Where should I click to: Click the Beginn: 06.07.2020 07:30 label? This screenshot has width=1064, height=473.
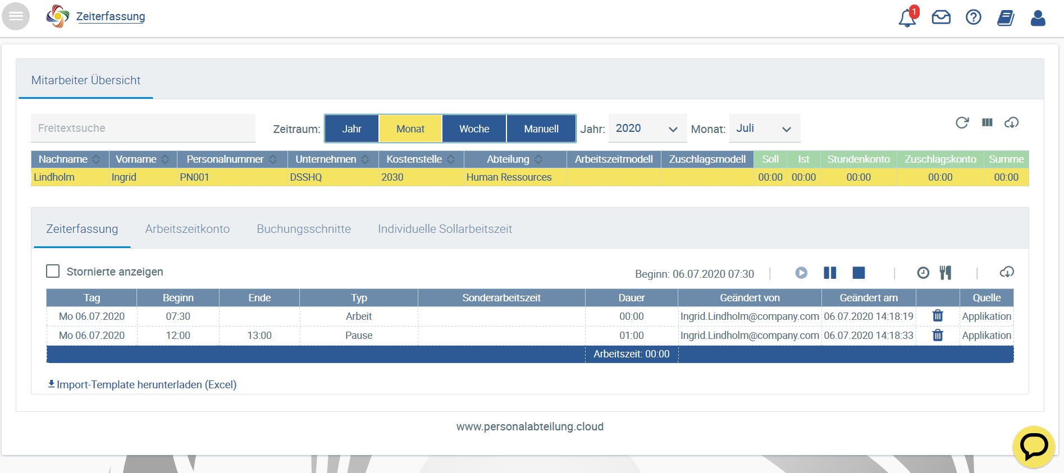[x=695, y=274]
